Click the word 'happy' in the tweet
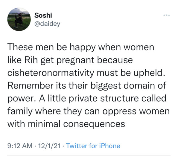This screenshot has width=178, height=156. [83, 48]
